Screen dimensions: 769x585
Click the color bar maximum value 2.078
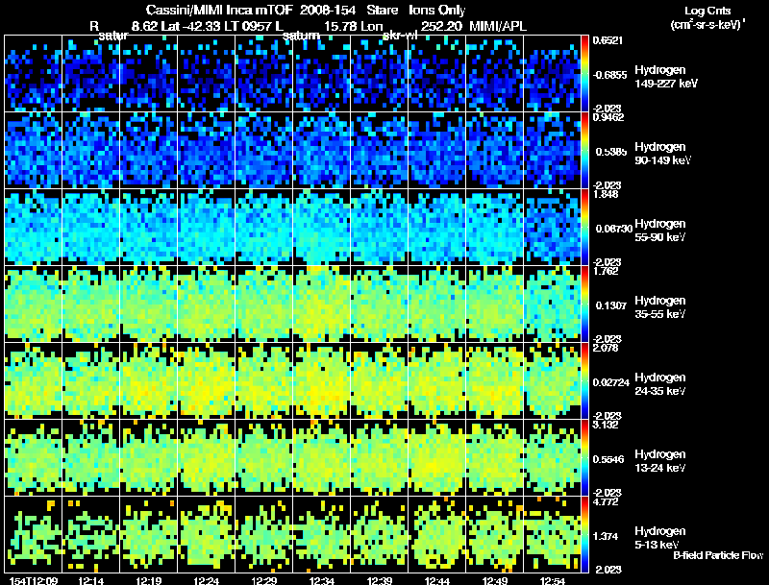[606, 348]
